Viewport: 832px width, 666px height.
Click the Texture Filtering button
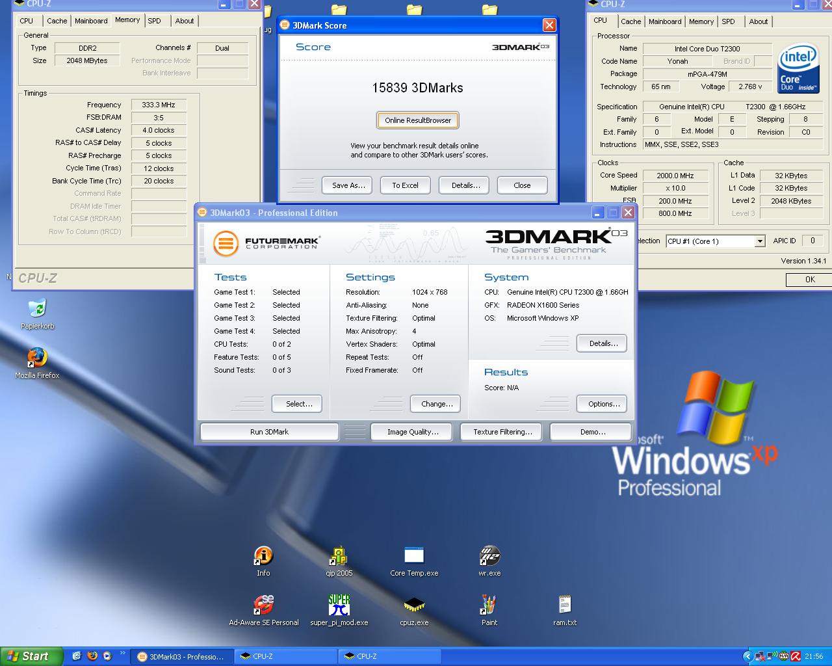click(x=502, y=432)
